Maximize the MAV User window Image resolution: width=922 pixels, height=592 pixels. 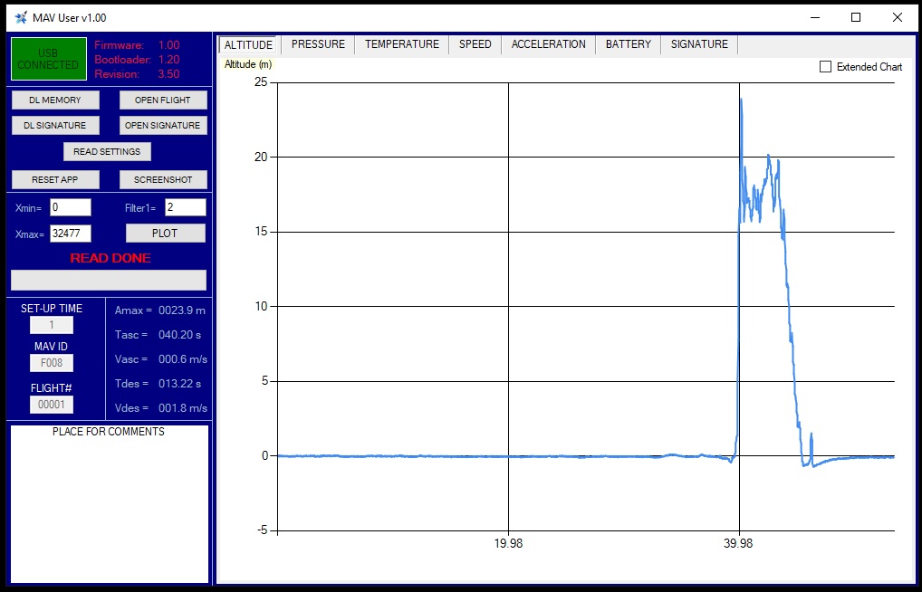(856, 17)
